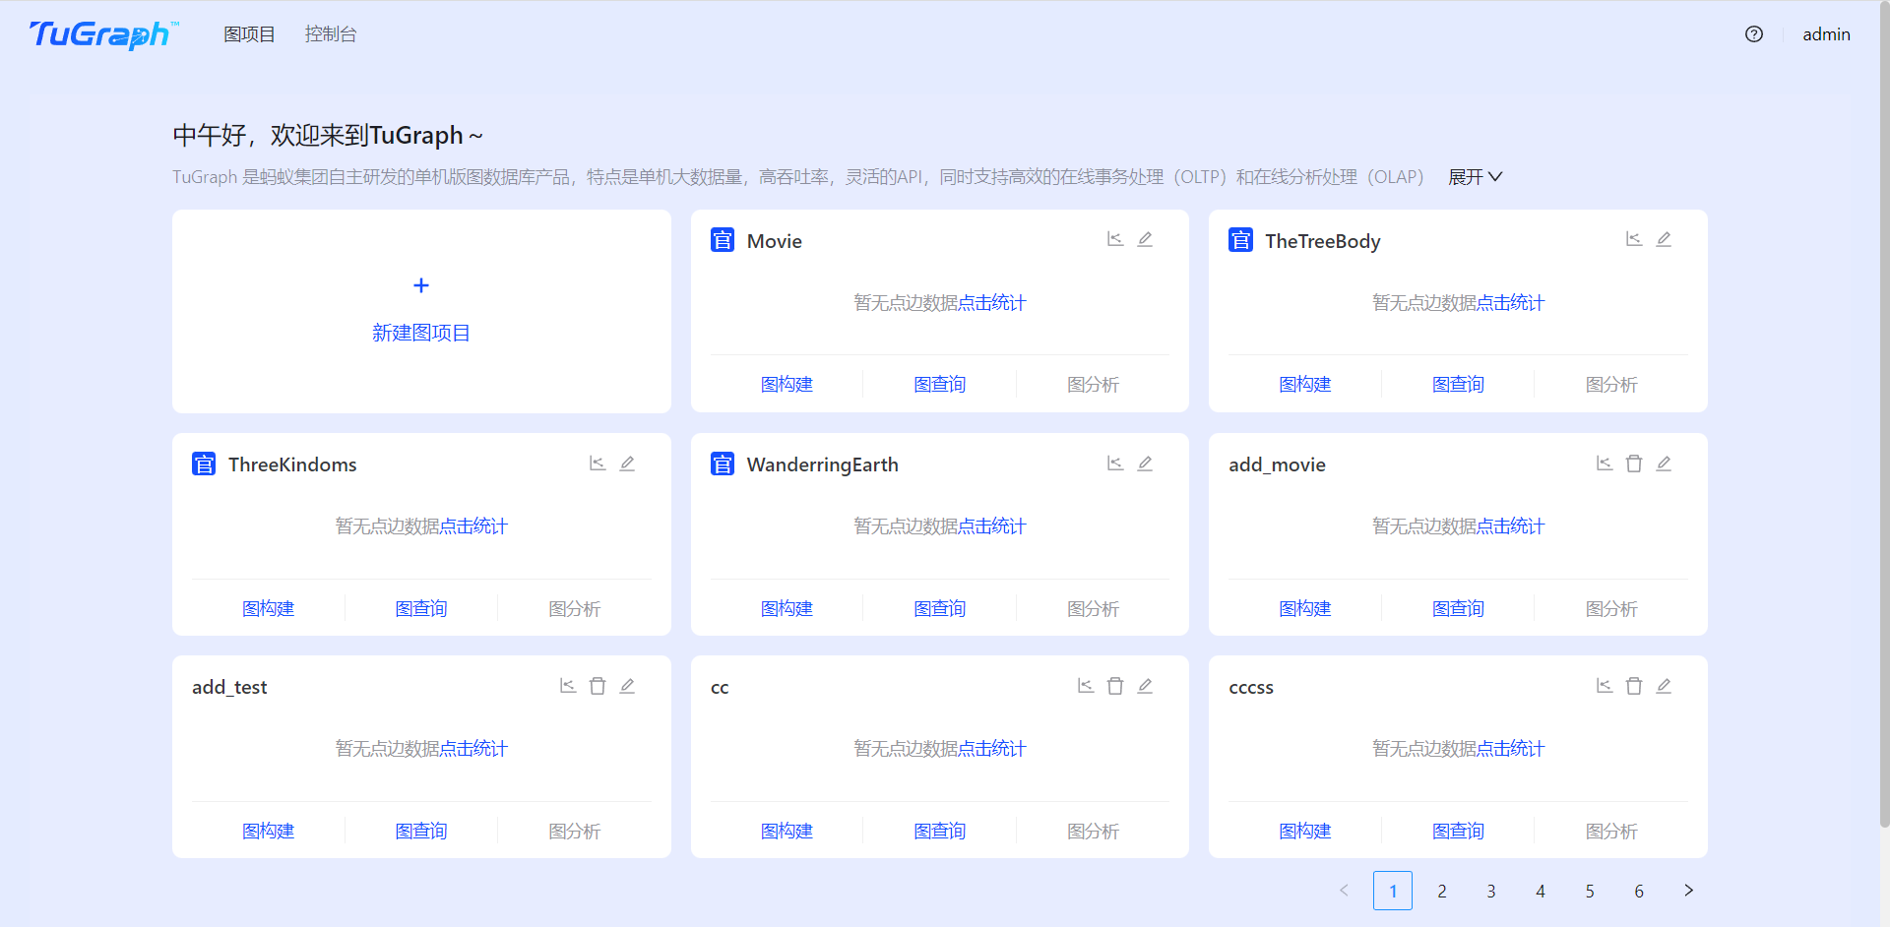Click the page vertical scrollbar
1890x927 pixels.
point(1884,413)
